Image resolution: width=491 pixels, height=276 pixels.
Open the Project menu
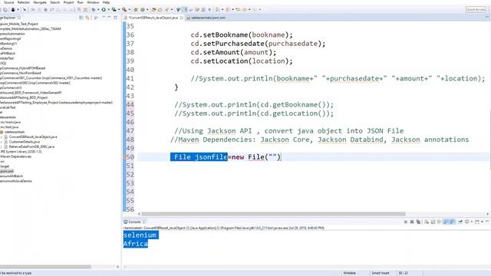[x=68, y=2]
